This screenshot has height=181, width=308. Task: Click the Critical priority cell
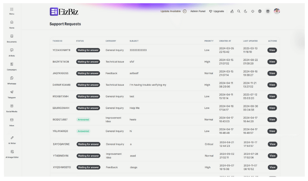tap(209, 144)
